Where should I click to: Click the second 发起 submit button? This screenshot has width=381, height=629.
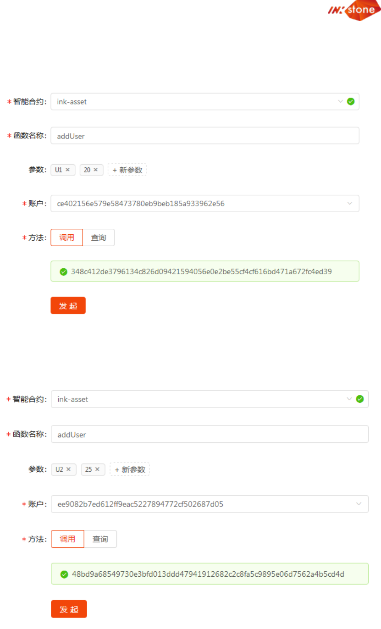click(69, 609)
